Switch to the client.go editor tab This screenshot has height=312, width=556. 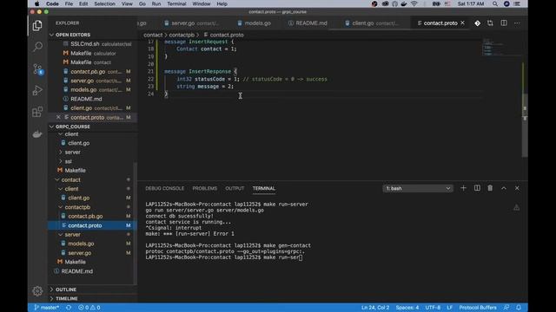pos(372,23)
